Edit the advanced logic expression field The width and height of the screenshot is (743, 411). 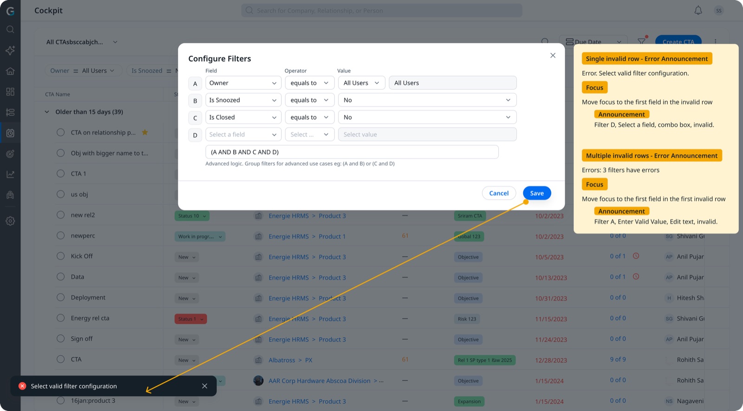click(x=352, y=152)
